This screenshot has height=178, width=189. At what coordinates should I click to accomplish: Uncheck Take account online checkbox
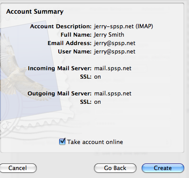coord(62,142)
